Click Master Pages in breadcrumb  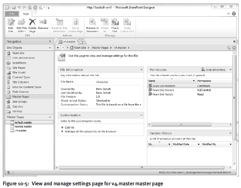click(x=100, y=48)
